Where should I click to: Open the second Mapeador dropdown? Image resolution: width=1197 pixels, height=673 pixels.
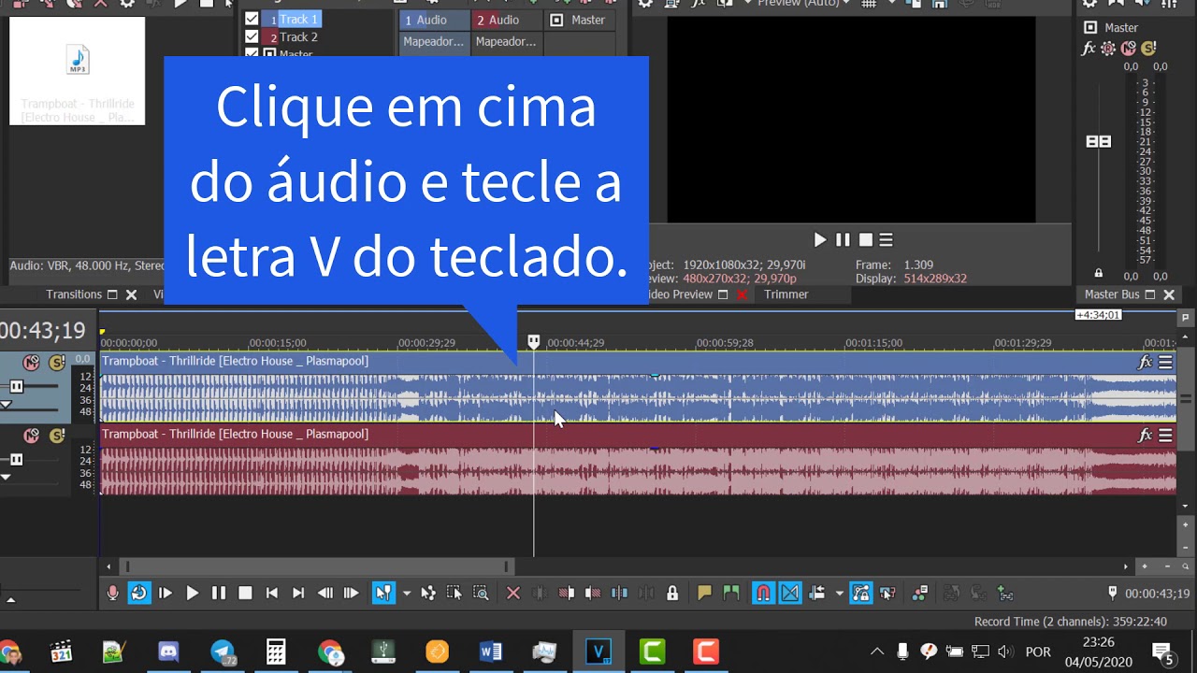point(506,41)
